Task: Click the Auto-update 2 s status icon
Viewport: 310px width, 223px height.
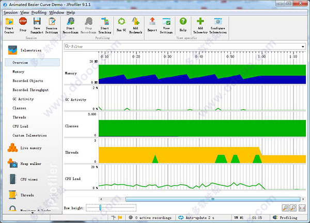Action: click(181, 218)
